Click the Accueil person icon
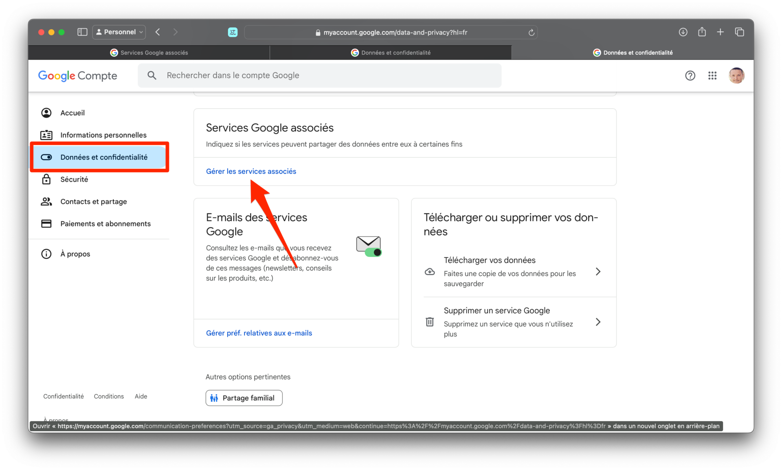The image size is (782, 470). 46,113
